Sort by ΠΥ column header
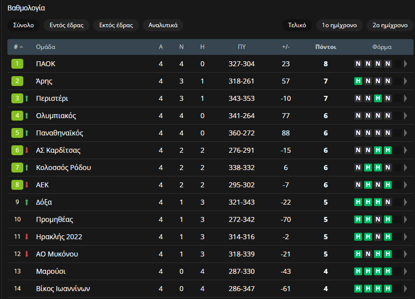This screenshot has width=415, height=299. (x=242, y=47)
